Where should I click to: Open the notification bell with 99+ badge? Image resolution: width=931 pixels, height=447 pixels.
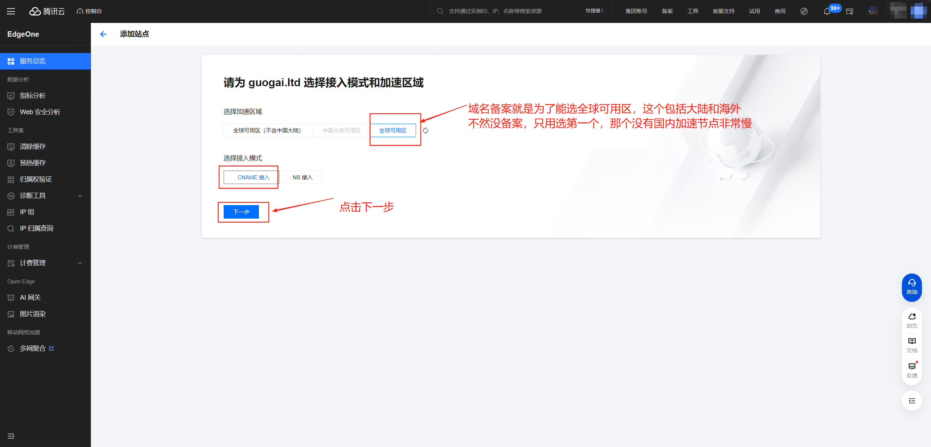coord(827,11)
